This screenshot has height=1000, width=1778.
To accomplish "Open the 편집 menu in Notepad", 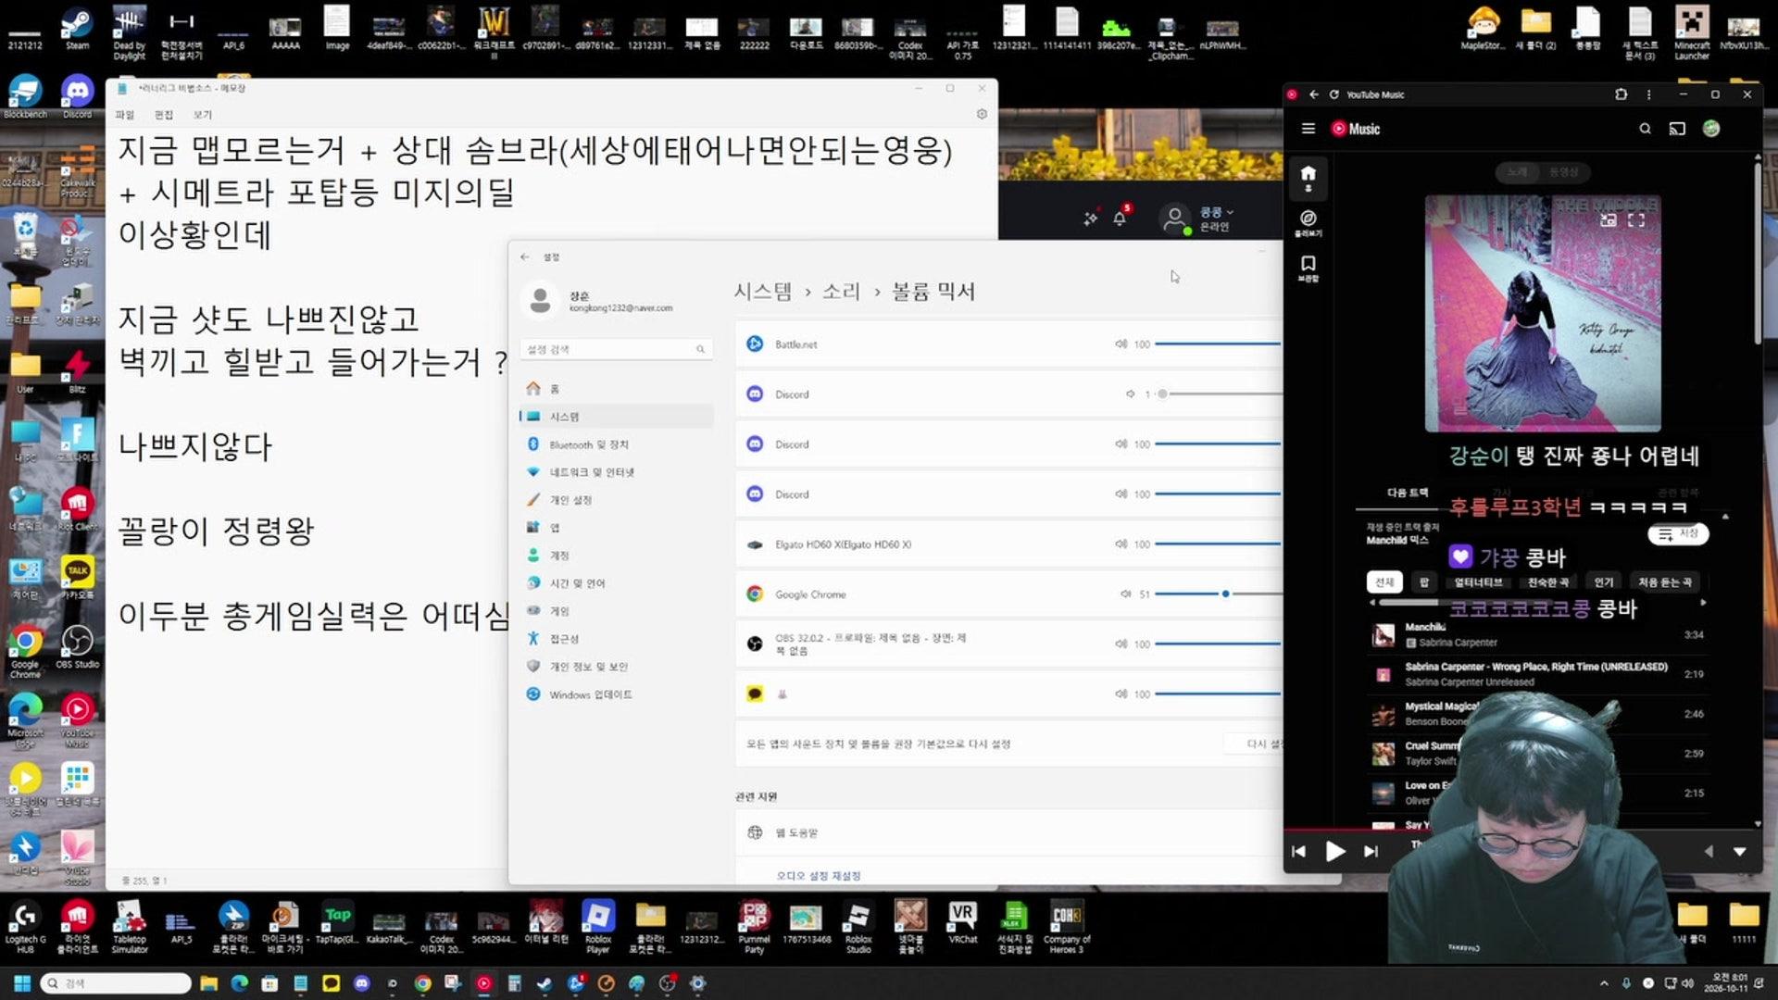I will pyautogui.click(x=164, y=115).
